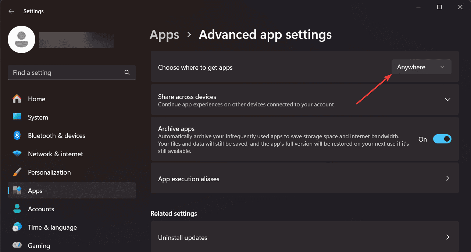Open the Choose where to get apps dropdown
Image resolution: width=471 pixels, height=252 pixels.
click(x=421, y=67)
